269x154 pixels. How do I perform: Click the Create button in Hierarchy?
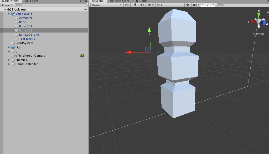pos(7,5)
